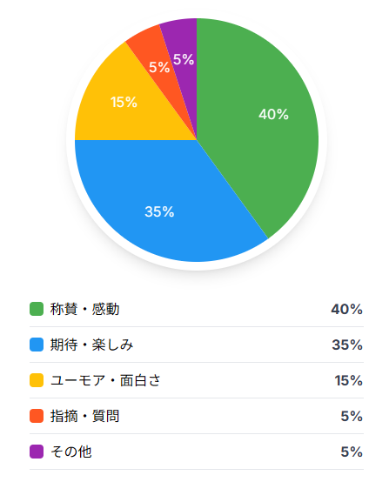
Task: Click the 称賛・感動 legend label
Action: pyautogui.click(x=84, y=309)
